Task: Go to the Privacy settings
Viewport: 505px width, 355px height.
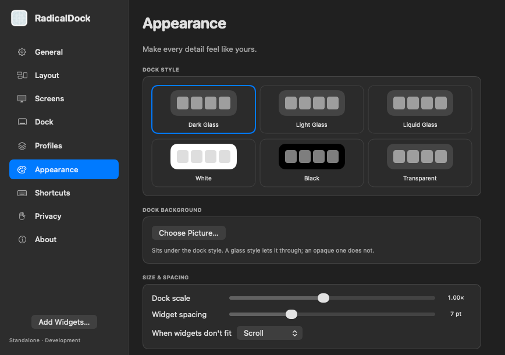Action: [64, 216]
